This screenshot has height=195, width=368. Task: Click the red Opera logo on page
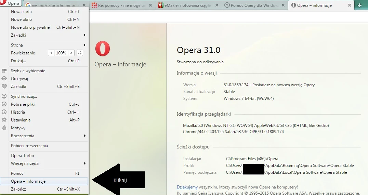point(103,49)
